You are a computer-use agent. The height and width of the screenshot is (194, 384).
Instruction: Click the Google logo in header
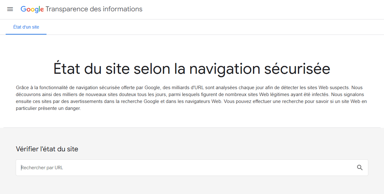tap(32, 9)
